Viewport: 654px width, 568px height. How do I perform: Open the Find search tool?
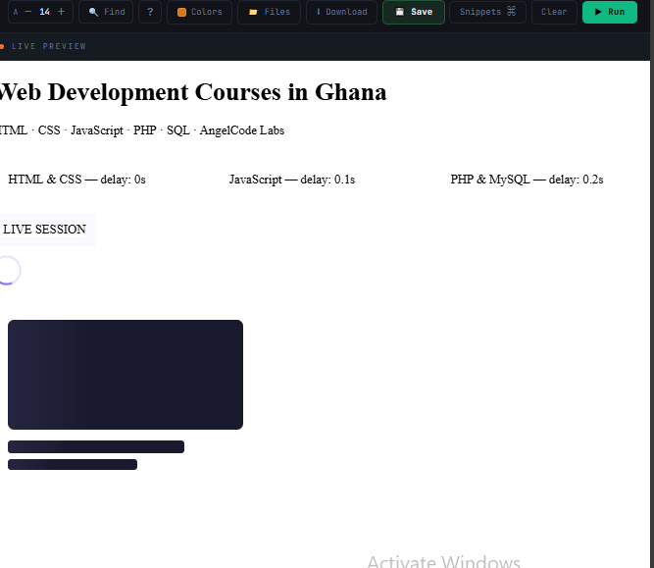(106, 12)
